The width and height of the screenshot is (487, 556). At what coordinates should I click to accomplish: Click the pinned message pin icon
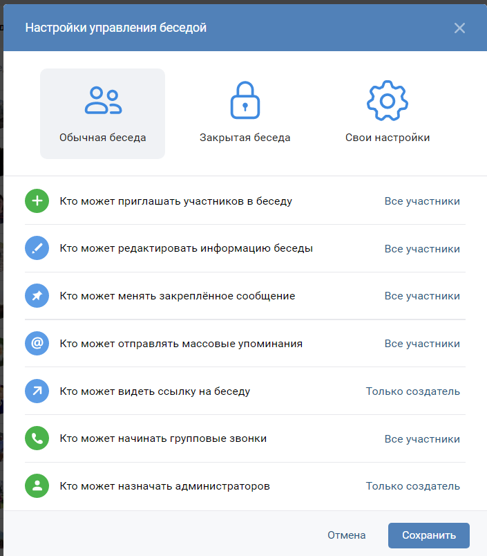pos(37,296)
